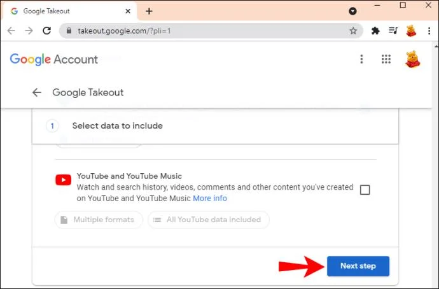Click the Google Account logo
Viewport: 439px width, 289px height.
point(53,59)
